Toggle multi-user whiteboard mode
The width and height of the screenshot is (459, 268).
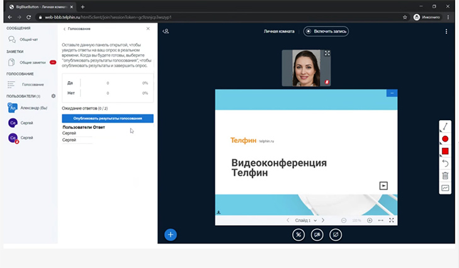445,188
